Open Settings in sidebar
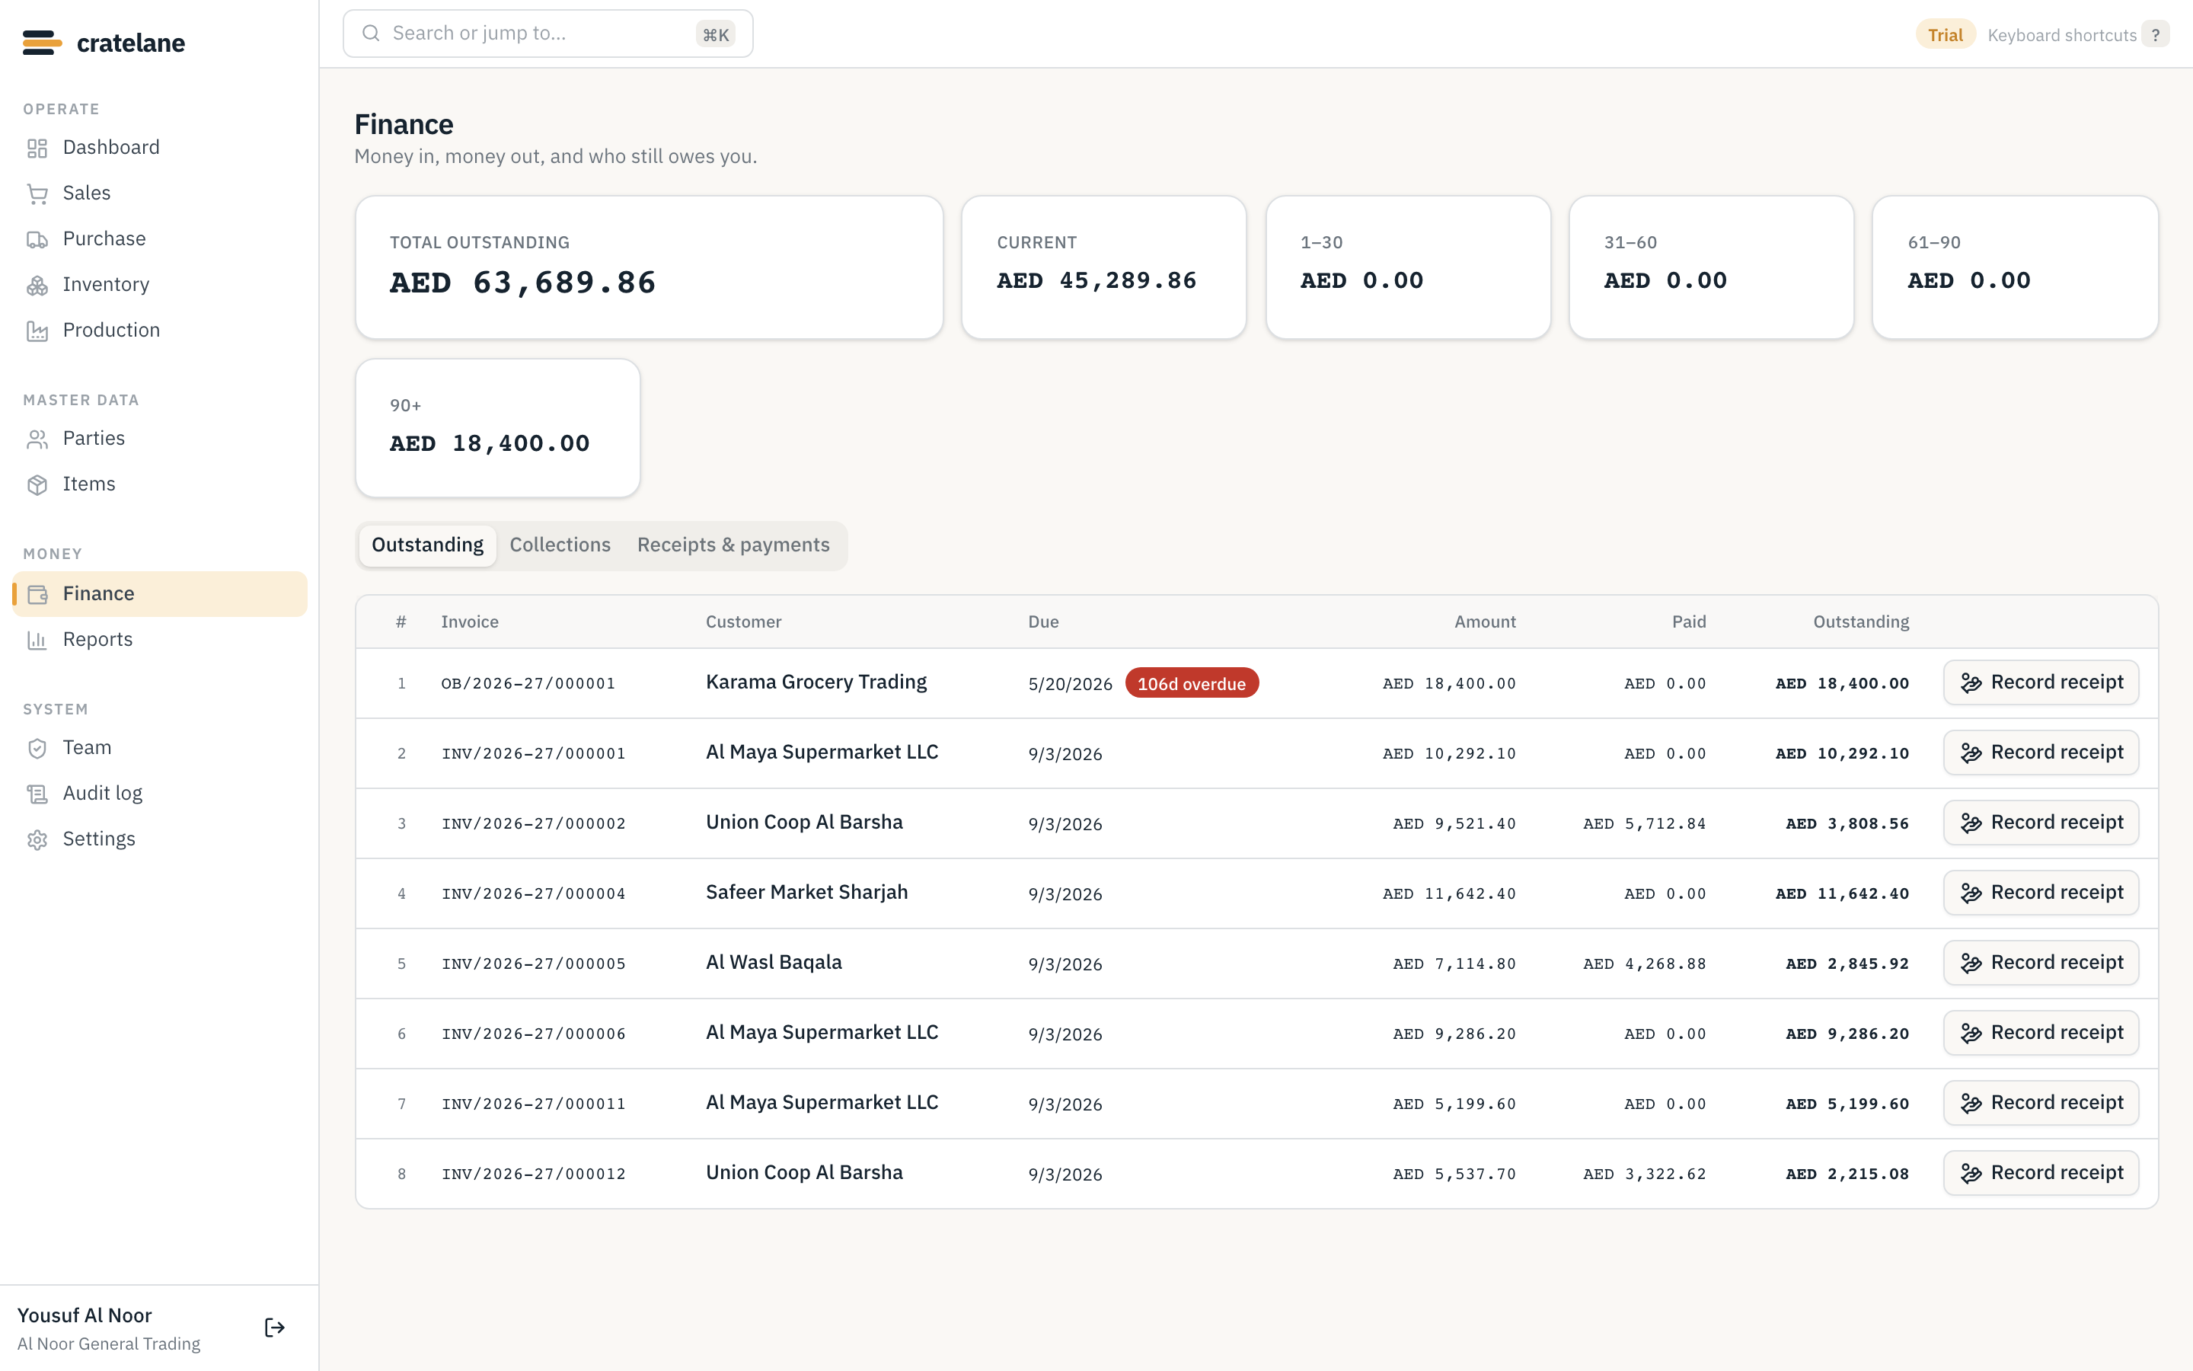 coord(161,839)
